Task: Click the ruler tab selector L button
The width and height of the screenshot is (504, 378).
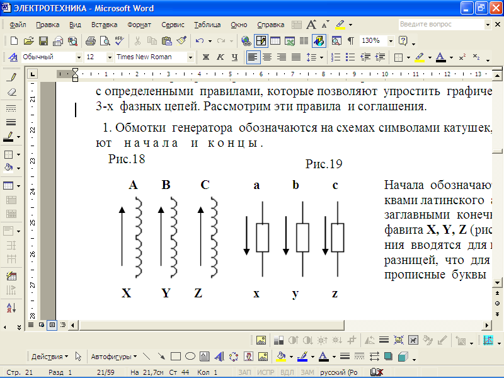Action: tap(32, 74)
